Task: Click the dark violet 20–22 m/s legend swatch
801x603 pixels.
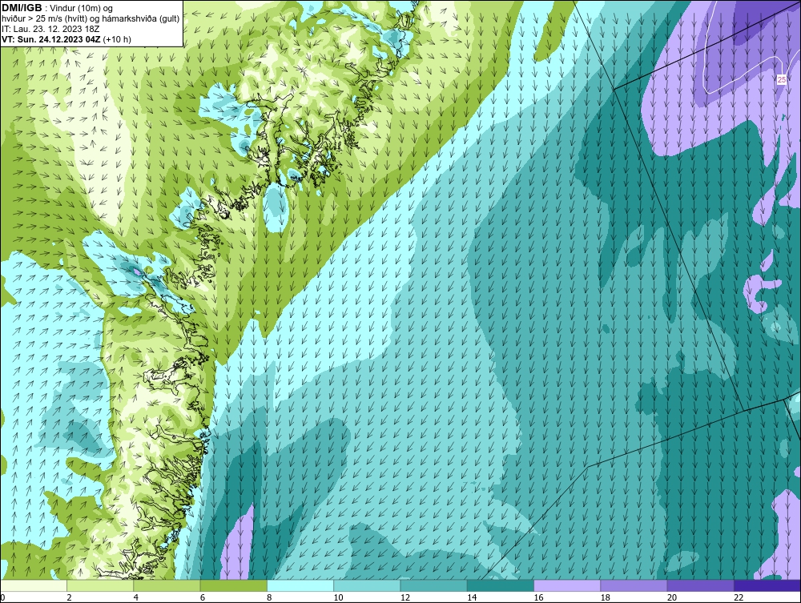Action: (700, 585)
